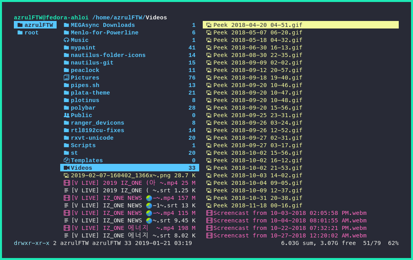Click the 2019-01-21 03:19 date in status bar
This screenshot has height=260, width=413.
point(163,243)
